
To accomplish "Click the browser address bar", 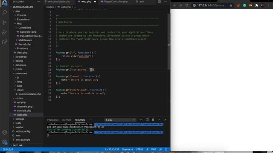I will pos(212,6).
